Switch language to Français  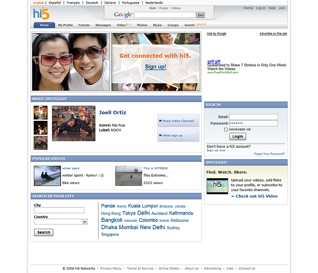[73, 3]
